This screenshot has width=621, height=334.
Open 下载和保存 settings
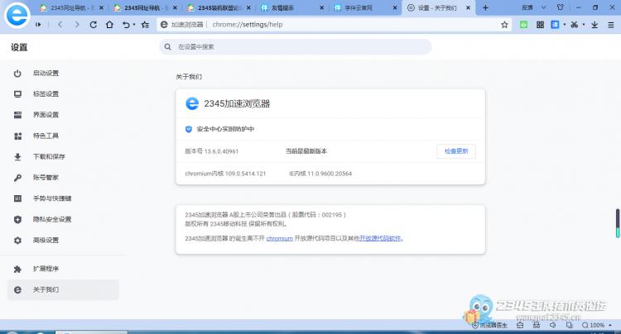tap(64, 157)
